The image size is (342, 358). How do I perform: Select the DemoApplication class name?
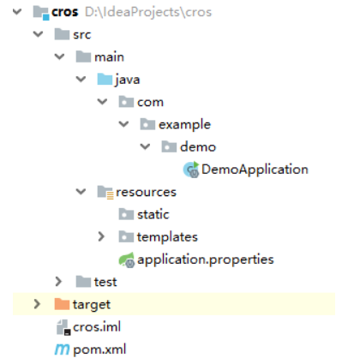(255, 170)
